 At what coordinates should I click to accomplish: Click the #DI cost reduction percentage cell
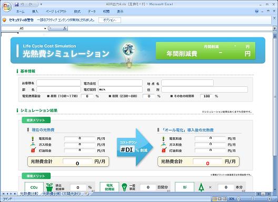pyautogui.click(x=127, y=150)
